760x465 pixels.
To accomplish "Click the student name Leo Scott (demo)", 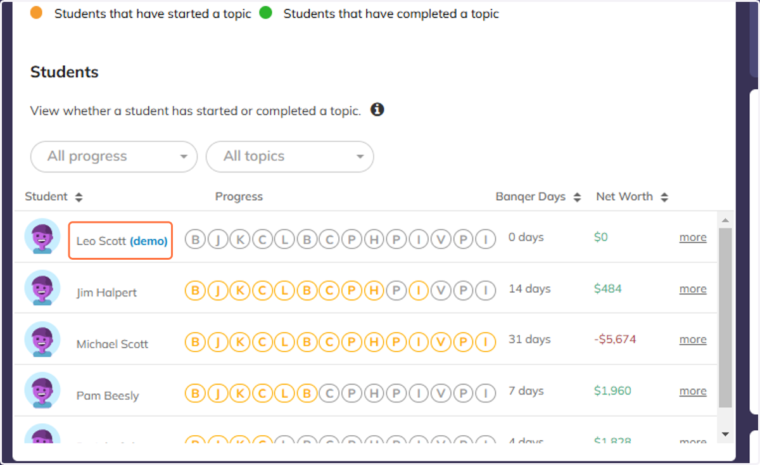I will tap(122, 241).
